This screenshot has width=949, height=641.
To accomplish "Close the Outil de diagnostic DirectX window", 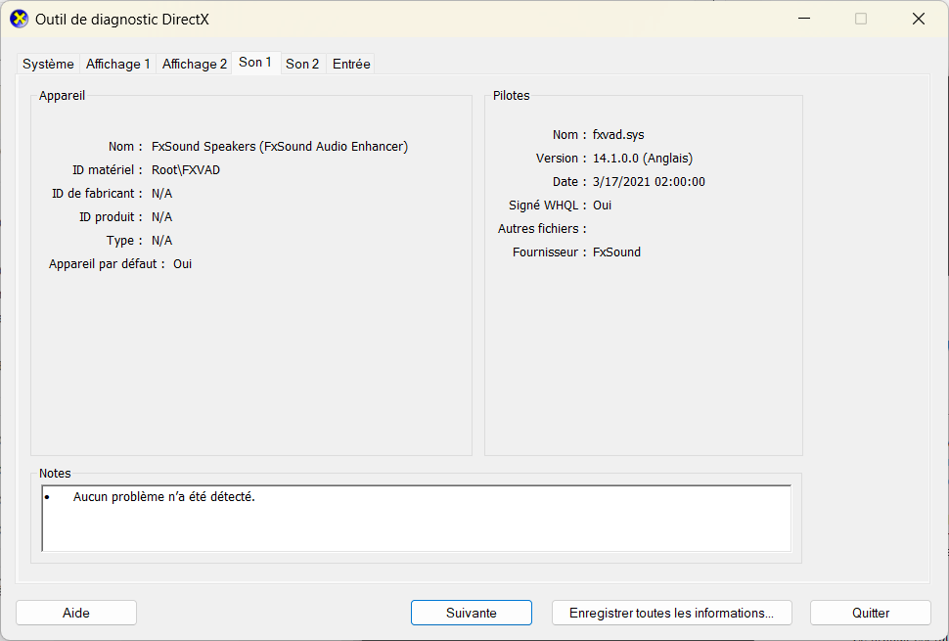I will (918, 19).
